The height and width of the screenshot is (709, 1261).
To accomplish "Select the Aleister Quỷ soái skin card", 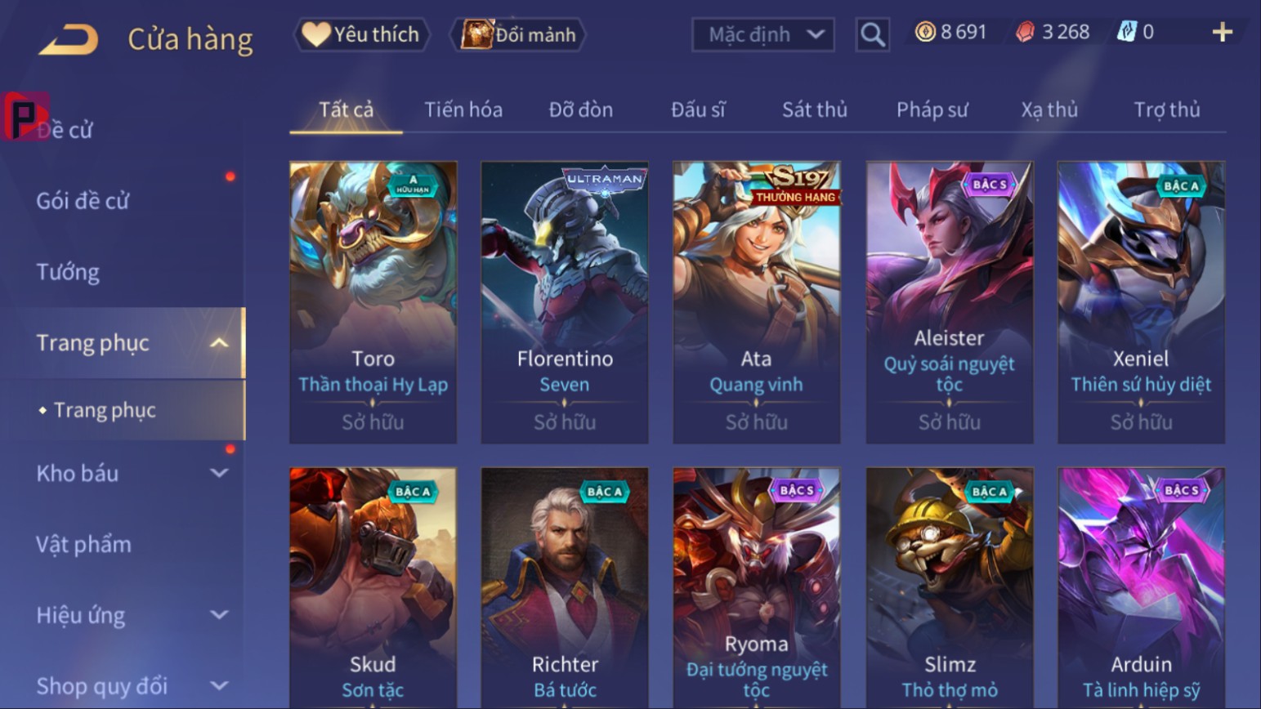I will click(x=950, y=302).
